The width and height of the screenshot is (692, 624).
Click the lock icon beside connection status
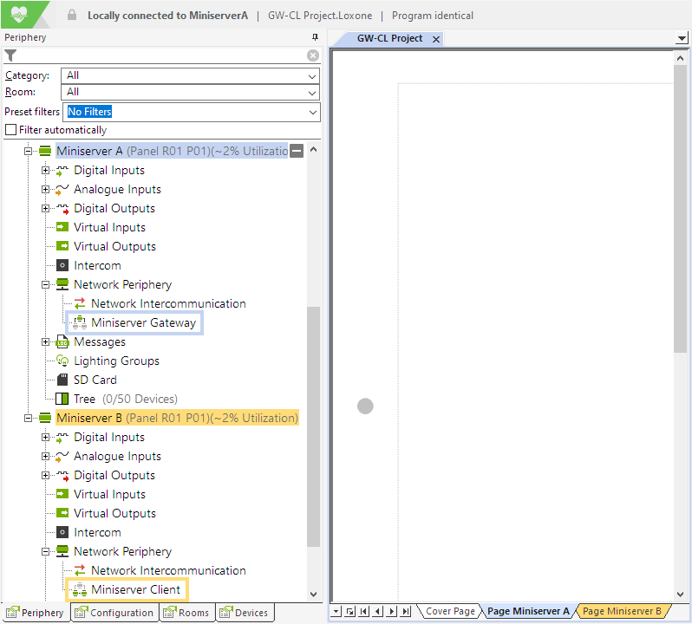pyautogui.click(x=71, y=15)
